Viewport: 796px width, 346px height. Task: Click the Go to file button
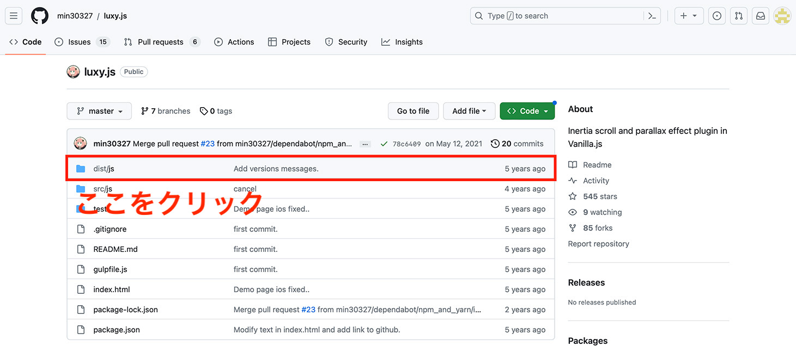(413, 111)
